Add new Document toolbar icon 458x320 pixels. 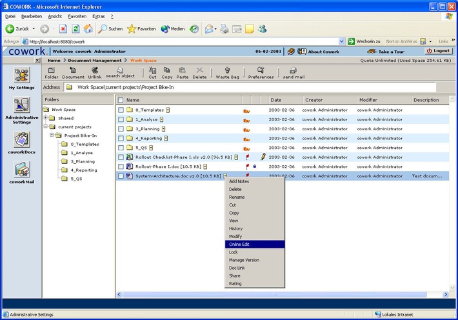tap(73, 73)
